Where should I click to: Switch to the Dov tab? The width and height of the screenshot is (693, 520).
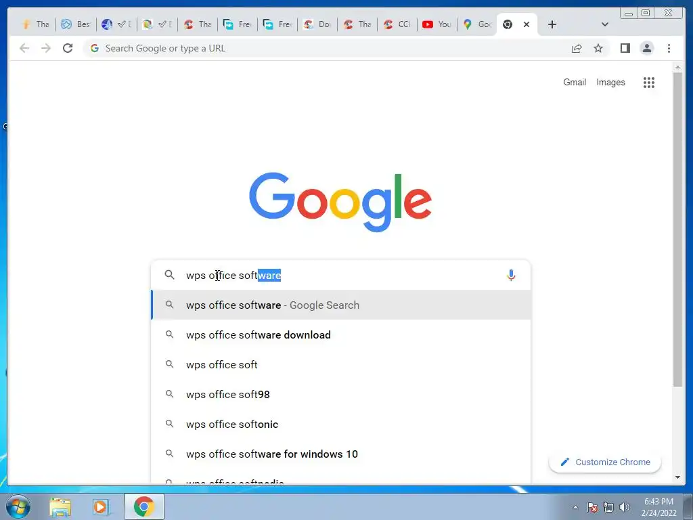click(317, 24)
